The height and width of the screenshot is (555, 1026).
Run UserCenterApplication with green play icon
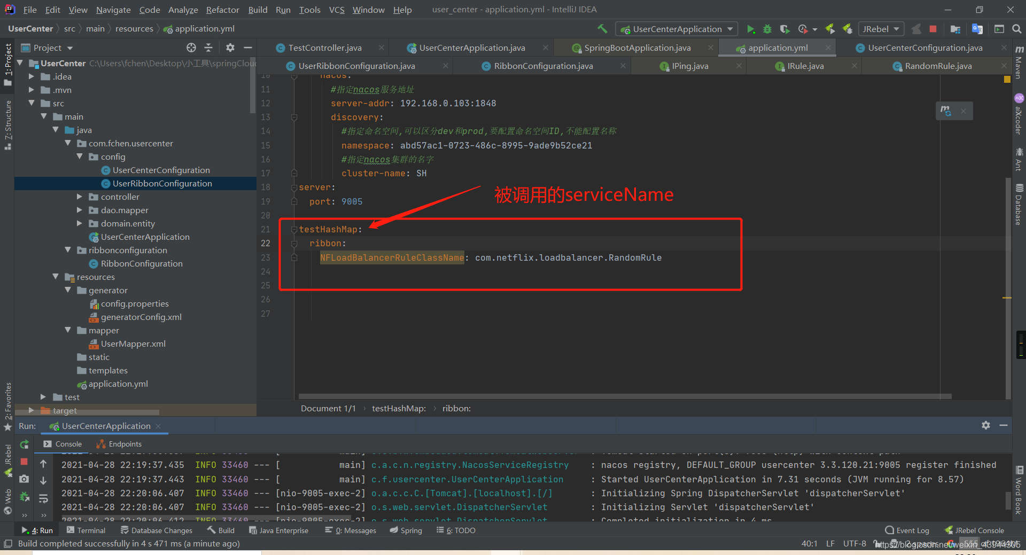(750, 29)
